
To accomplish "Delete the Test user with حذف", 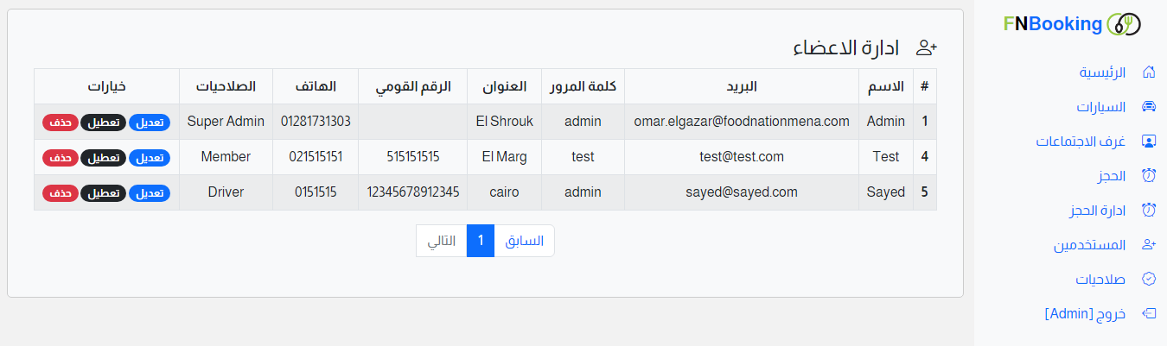I will [60, 158].
